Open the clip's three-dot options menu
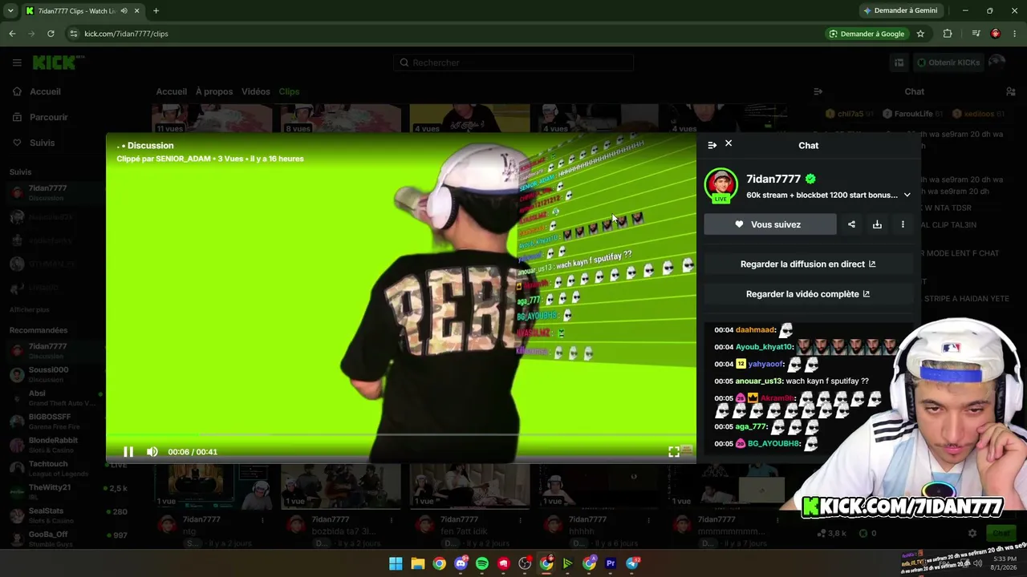The width and height of the screenshot is (1027, 577). click(903, 224)
